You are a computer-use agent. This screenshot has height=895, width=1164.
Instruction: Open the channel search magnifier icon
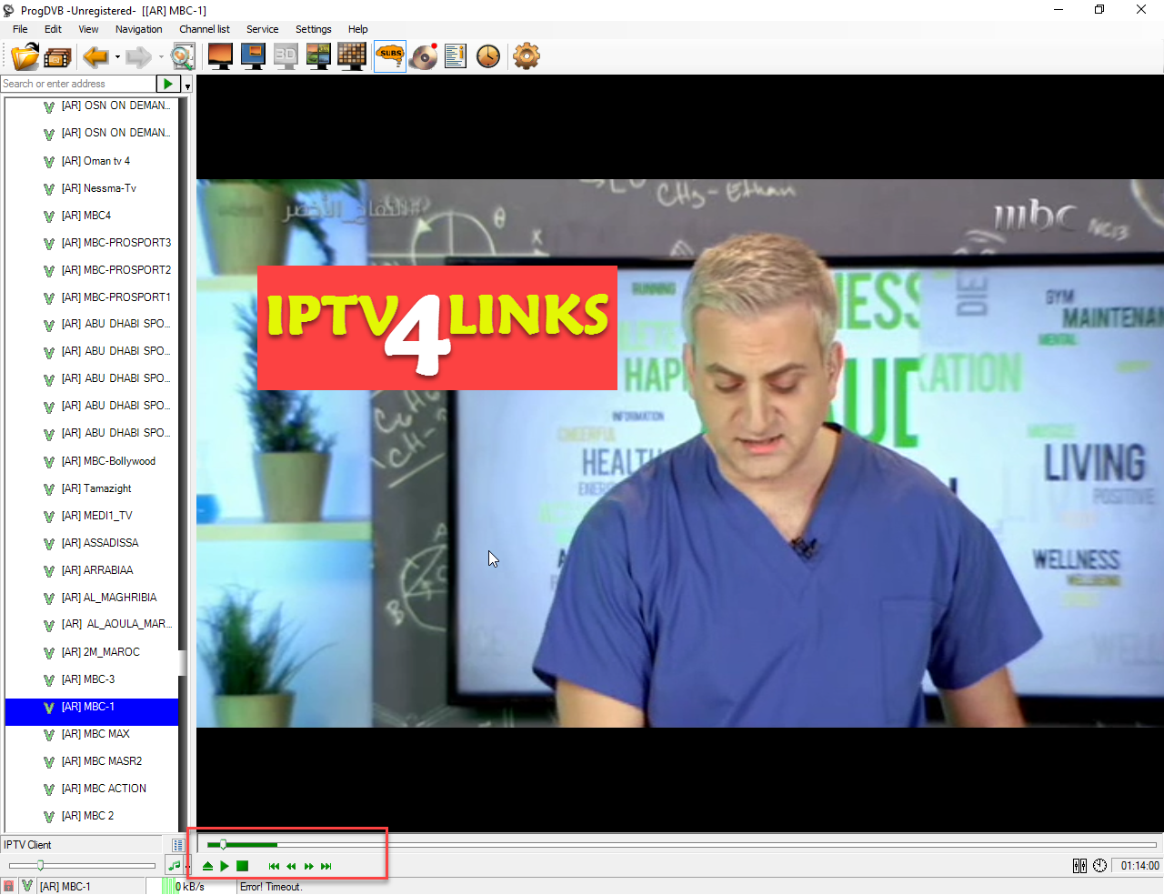point(183,56)
